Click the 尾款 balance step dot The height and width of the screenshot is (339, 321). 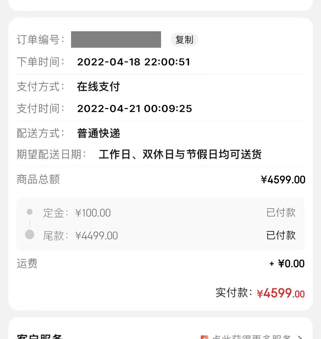click(30, 235)
